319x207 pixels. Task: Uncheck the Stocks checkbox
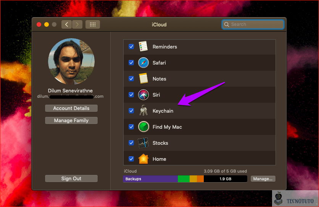pyautogui.click(x=131, y=143)
